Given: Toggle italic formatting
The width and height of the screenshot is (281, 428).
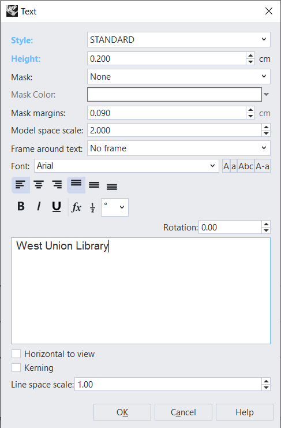Looking at the screenshot, I should pos(39,207).
